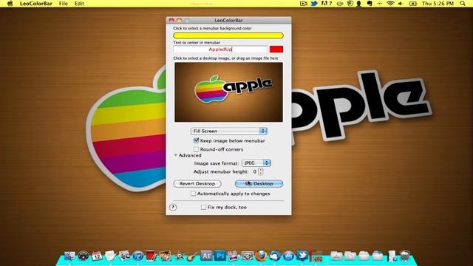
Task: Check Fix my dock, too
Action: [204, 207]
